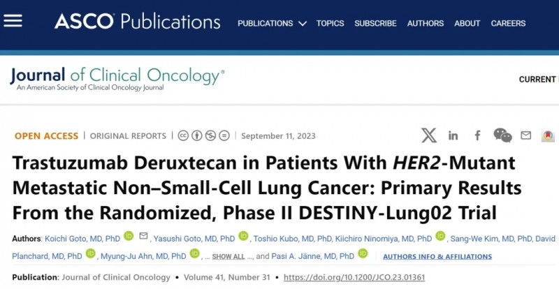This screenshot has width=559, height=289.
Task: Share article on X (Twitter)
Action: [x=429, y=135]
